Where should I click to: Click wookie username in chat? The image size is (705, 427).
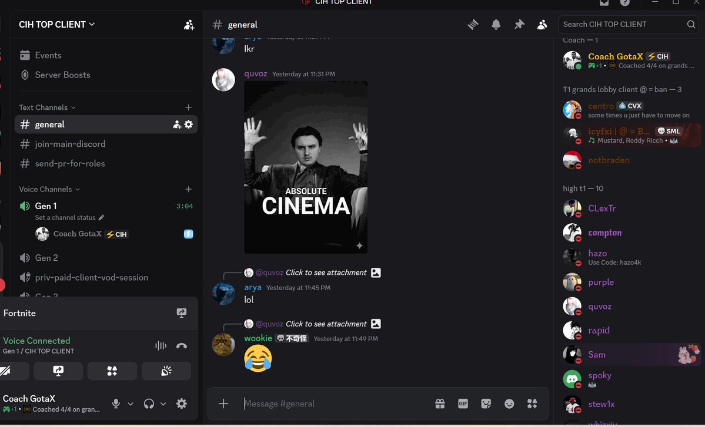258,338
